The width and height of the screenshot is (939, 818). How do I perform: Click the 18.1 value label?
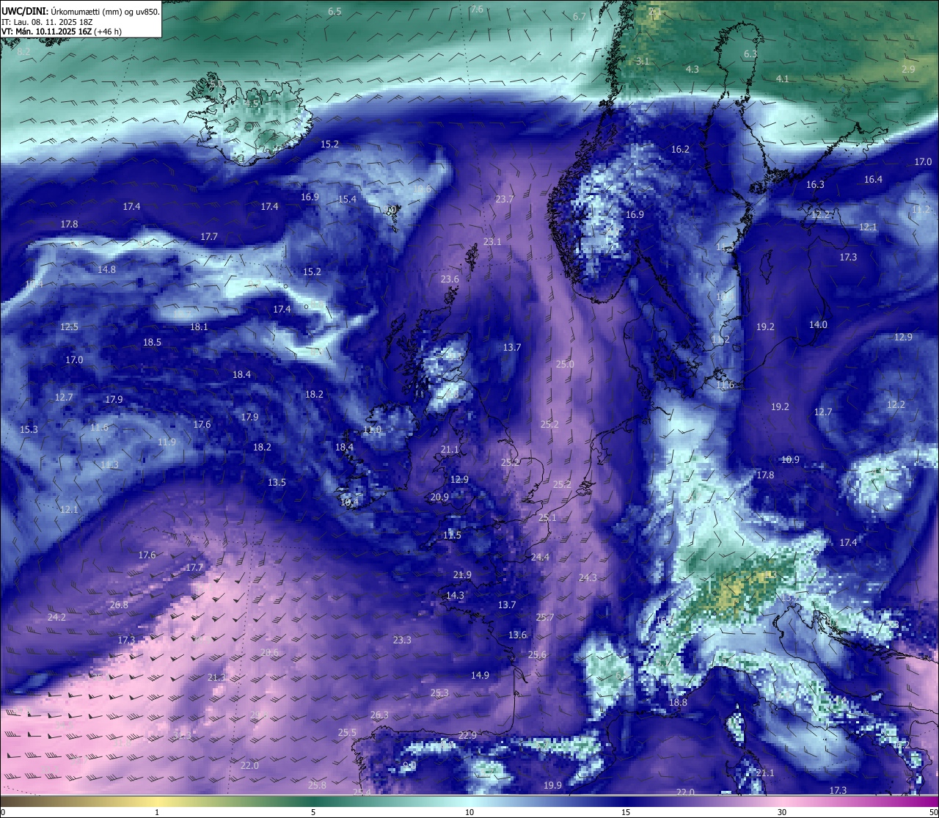tap(199, 327)
